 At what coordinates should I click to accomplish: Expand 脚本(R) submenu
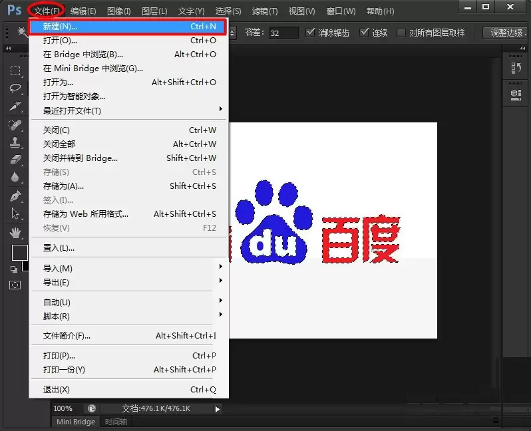(x=129, y=316)
